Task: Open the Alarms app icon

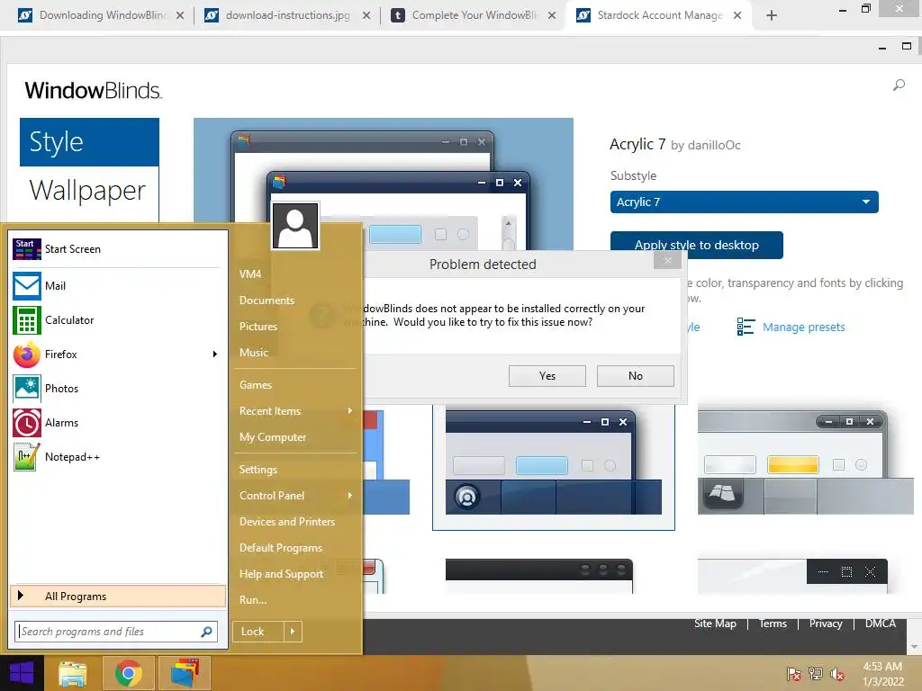Action: 26,423
